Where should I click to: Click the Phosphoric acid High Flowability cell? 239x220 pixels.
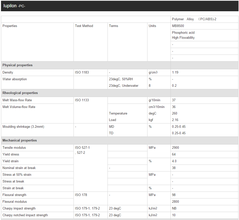tap(183, 35)
